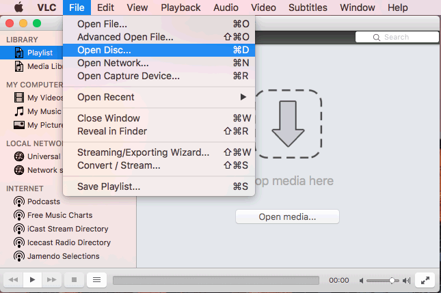Open the Subtitles menu
Image resolution: width=441 pixels, height=293 pixels.
308,8
